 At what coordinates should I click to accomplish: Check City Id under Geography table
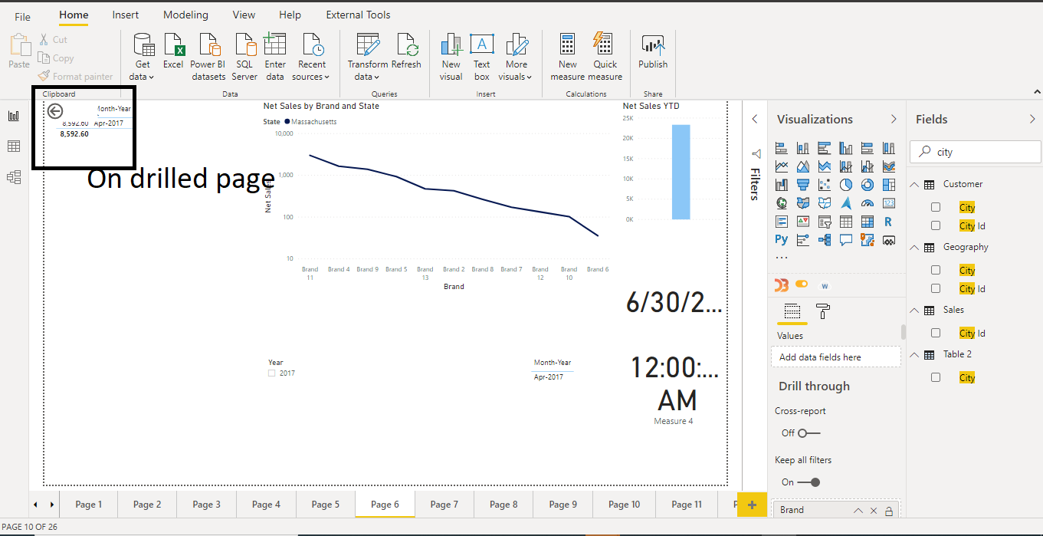coord(936,288)
